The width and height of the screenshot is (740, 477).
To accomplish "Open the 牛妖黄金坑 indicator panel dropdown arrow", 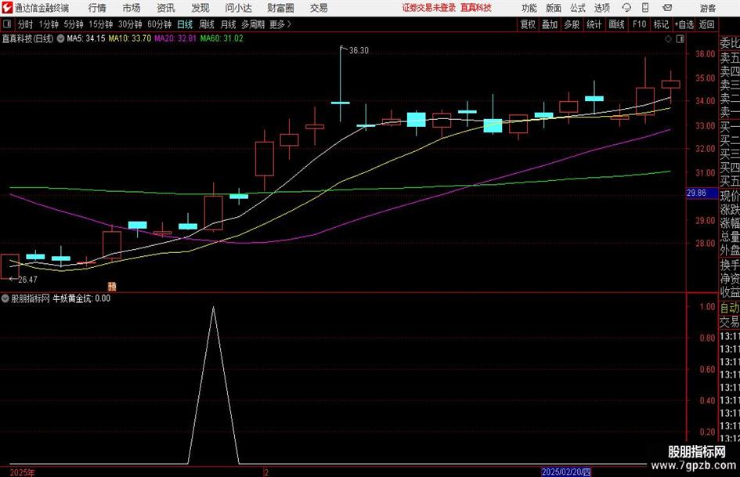I will [x=5, y=298].
